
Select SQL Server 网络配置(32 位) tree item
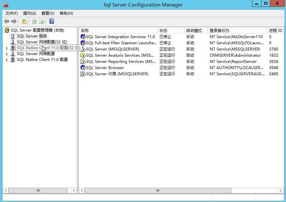[42, 42]
